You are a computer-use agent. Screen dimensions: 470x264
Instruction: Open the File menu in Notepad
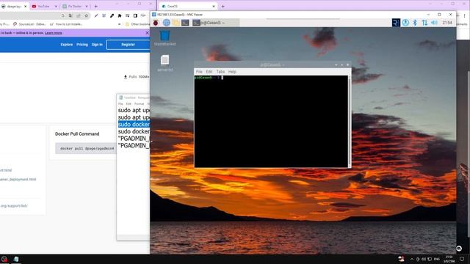[x=120, y=104]
